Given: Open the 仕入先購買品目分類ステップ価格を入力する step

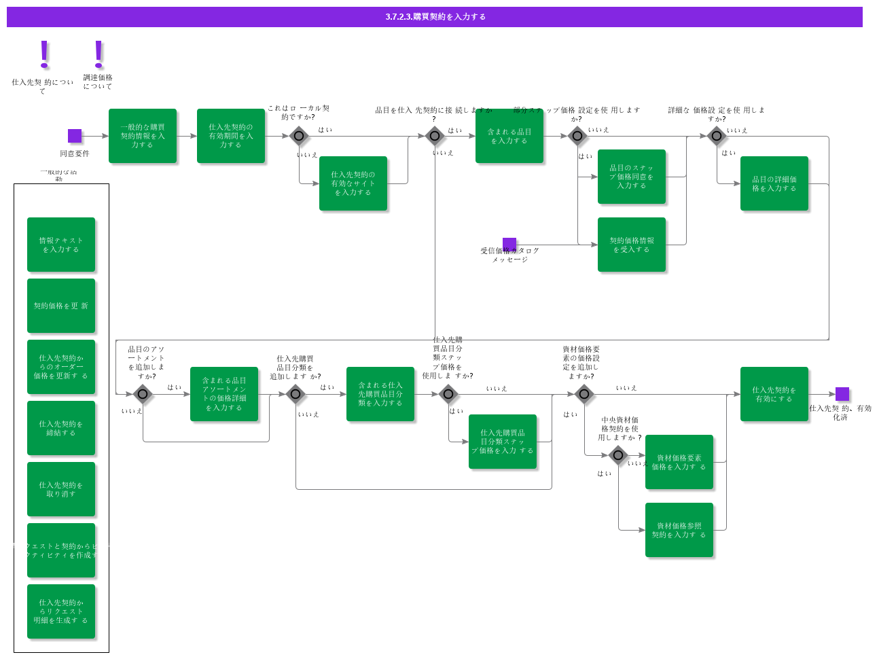Looking at the screenshot, I should click(x=503, y=442).
